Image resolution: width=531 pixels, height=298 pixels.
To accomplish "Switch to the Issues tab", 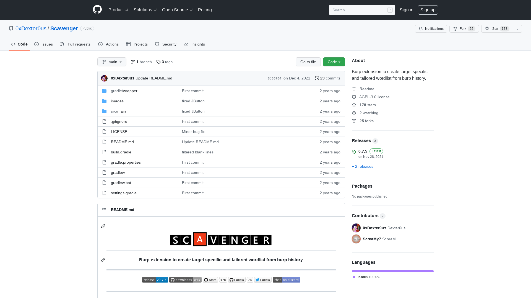I will point(44,44).
